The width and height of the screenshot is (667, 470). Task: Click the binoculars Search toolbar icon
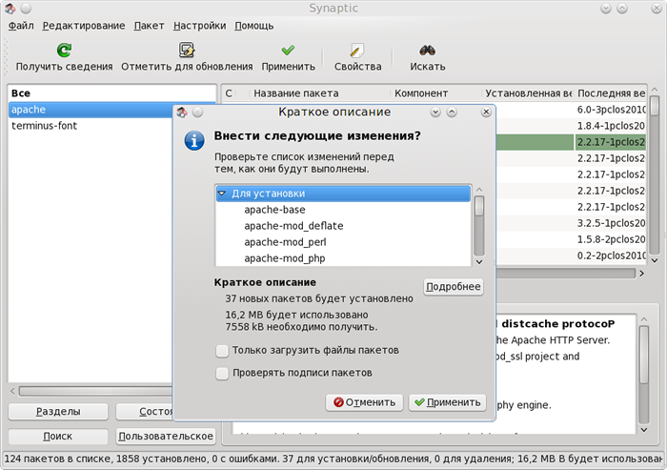coord(427,51)
